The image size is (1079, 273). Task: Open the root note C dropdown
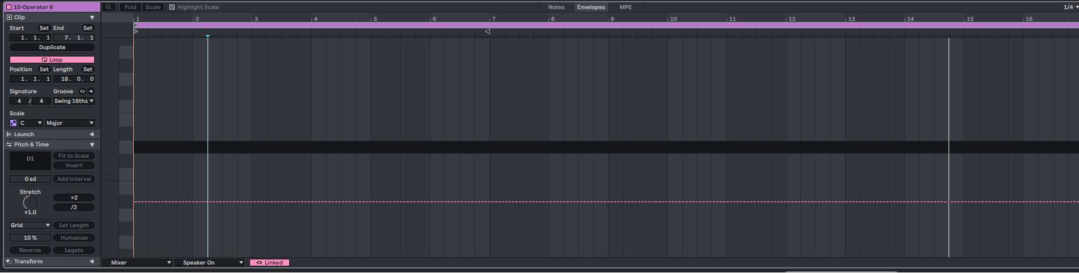click(x=31, y=123)
